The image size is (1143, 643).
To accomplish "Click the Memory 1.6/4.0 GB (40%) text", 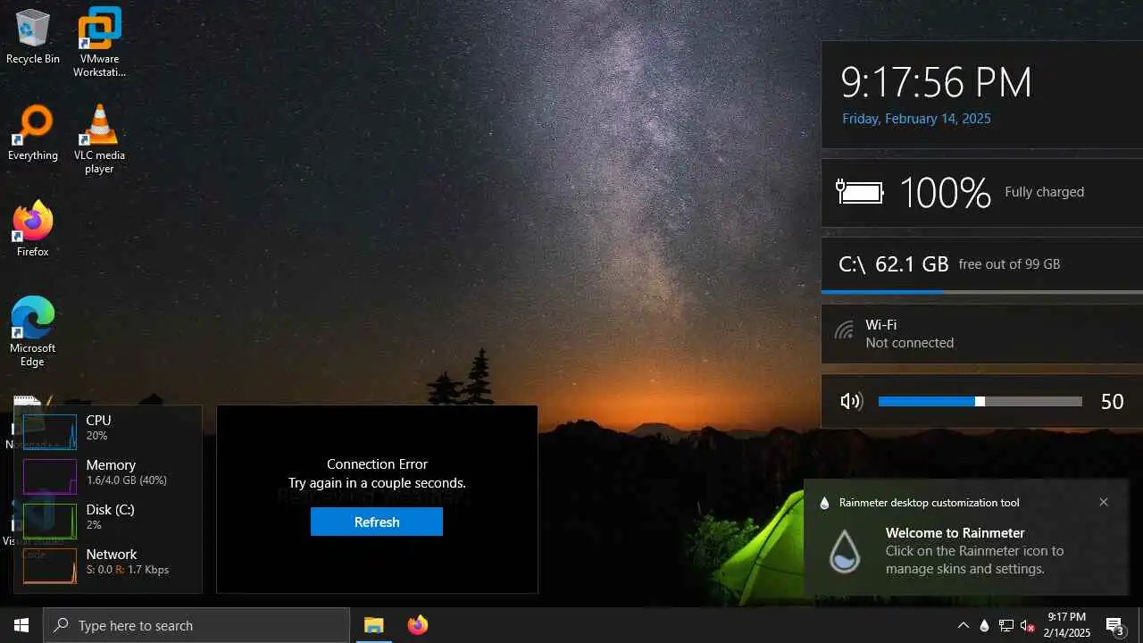I will point(126,480).
